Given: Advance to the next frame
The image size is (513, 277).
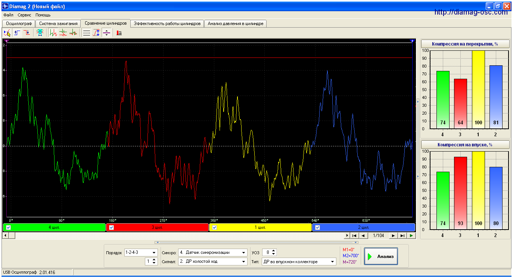Looking at the screenshot, I should (393, 236).
